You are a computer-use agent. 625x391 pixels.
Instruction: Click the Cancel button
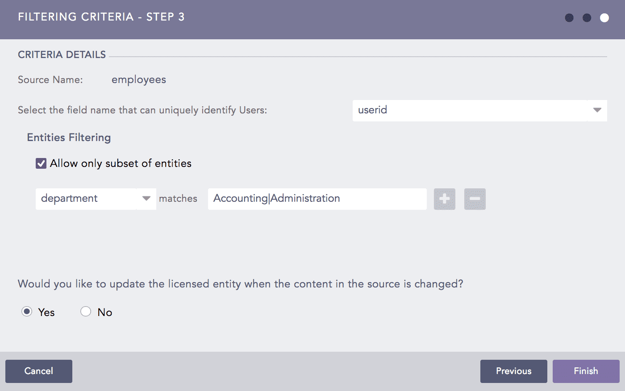tap(38, 371)
